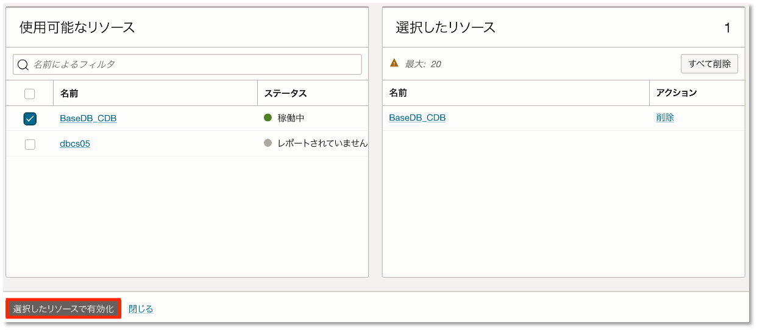The width and height of the screenshot is (757, 330).
Task: Uncheck the BaseDB_CDB checkbox
Action: (x=30, y=119)
